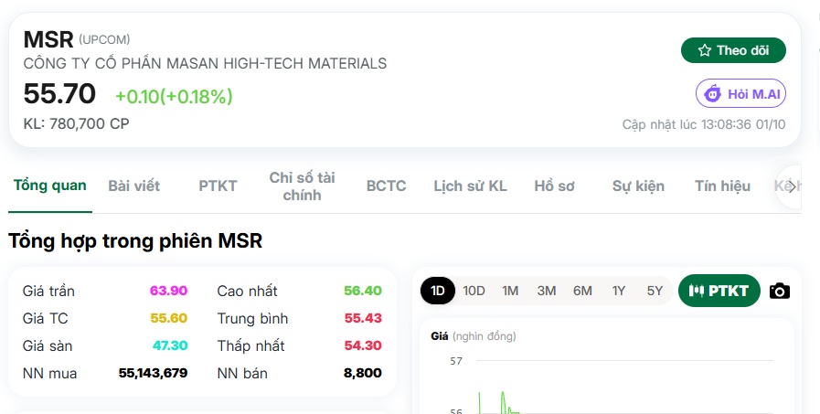Click the Giá (nghìn đồng) chart label
Image resolution: width=820 pixels, height=414 pixels.
pos(474,336)
